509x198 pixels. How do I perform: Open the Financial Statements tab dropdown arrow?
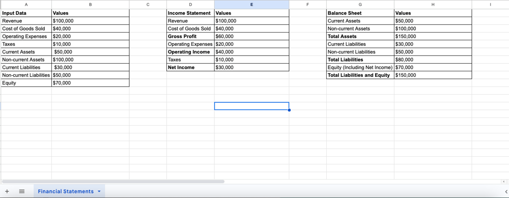point(99,191)
